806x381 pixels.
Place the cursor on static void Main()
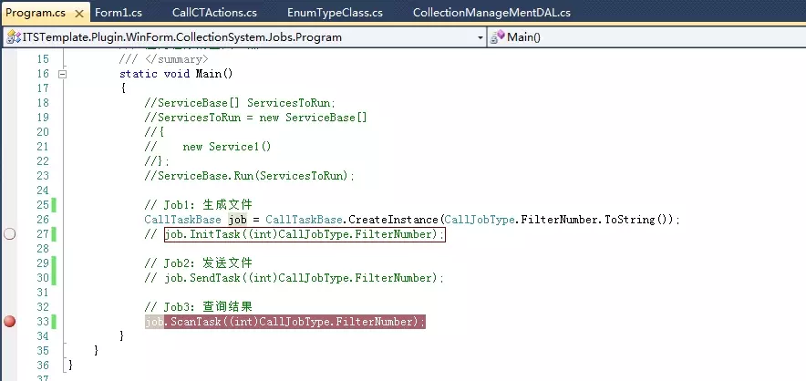tap(177, 74)
